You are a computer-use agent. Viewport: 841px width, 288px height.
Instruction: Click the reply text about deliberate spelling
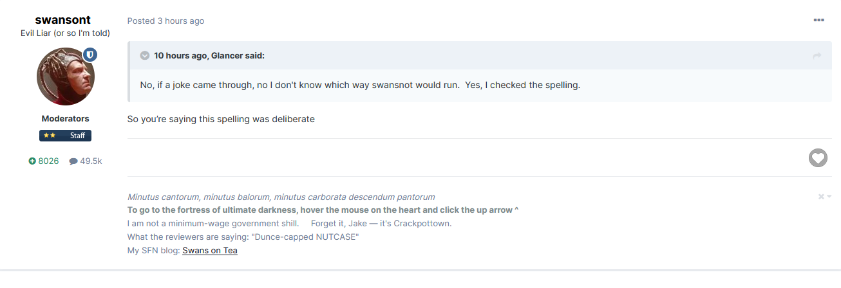click(x=221, y=119)
